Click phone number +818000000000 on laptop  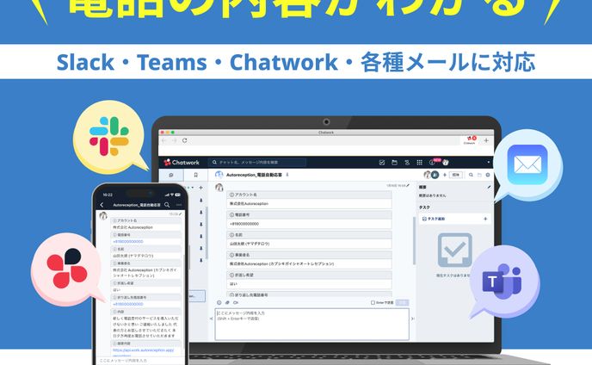click(244, 224)
